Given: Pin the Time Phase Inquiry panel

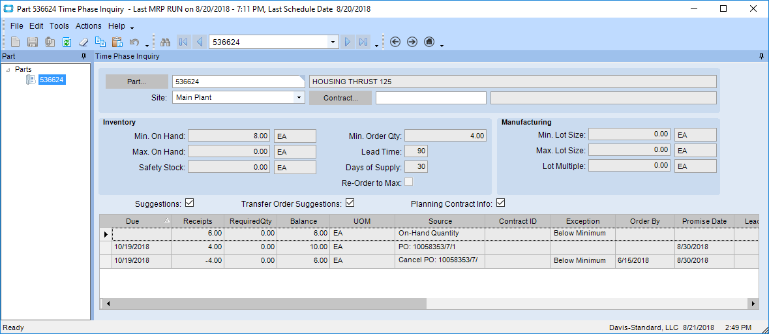Looking at the screenshot, I should [761, 56].
